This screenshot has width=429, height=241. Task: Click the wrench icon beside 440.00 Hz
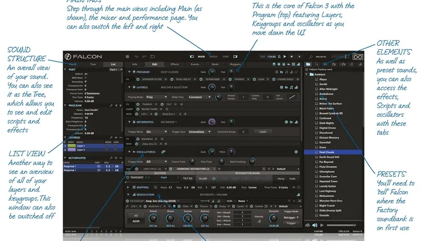coord(311,57)
